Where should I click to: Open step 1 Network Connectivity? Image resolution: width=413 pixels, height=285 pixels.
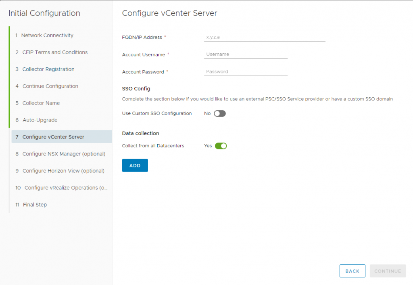[x=61, y=36]
